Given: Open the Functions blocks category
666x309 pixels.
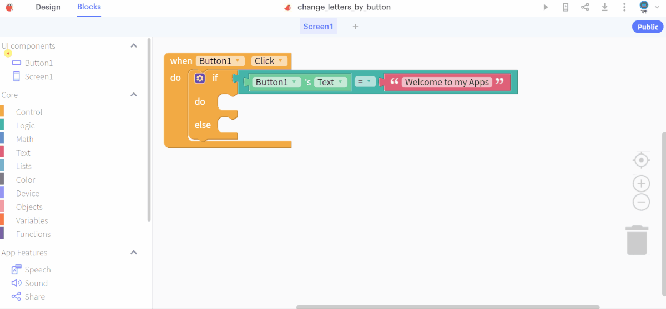Looking at the screenshot, I should (x=33, y=234).
